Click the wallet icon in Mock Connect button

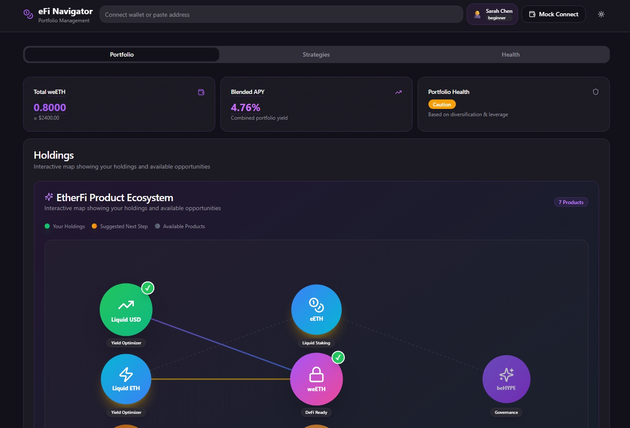pyautogui.click(x=532, y=14)
